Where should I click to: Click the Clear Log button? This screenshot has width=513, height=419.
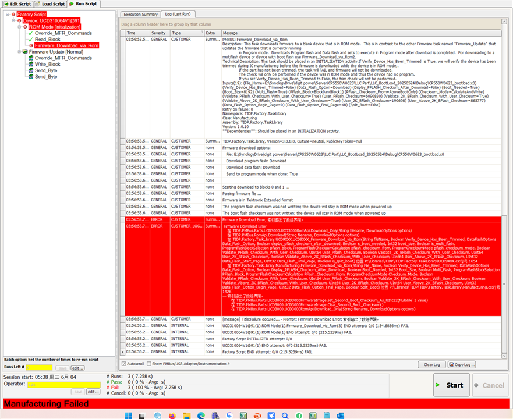(432, 364)
